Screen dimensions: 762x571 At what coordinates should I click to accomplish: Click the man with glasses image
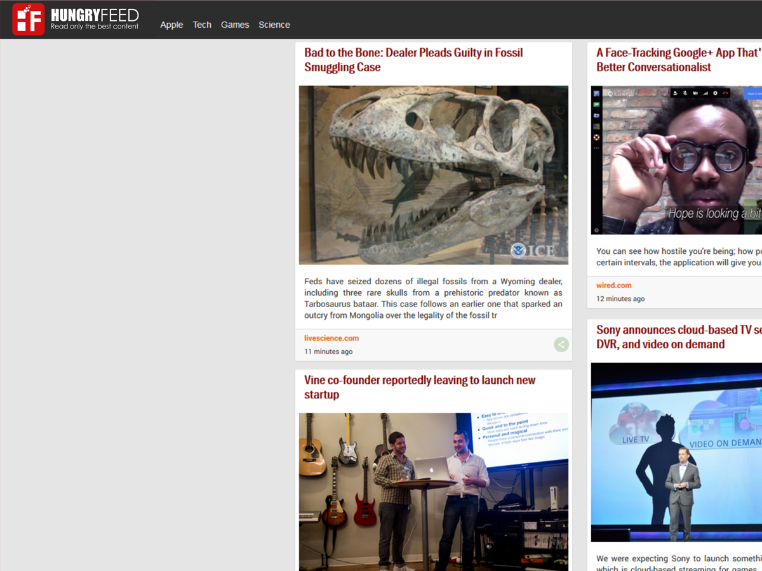[676, 161]
